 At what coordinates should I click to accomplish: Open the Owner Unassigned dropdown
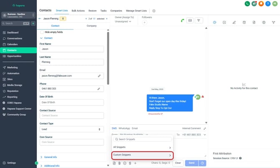pos(125,21)
